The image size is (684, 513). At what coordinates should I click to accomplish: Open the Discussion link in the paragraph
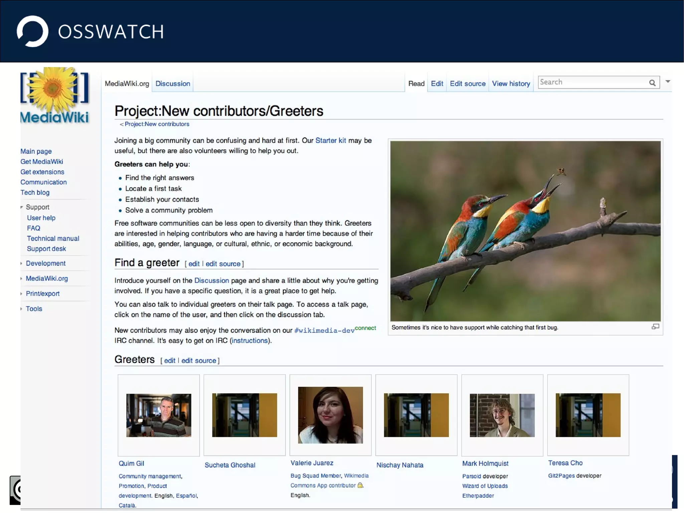212,281
